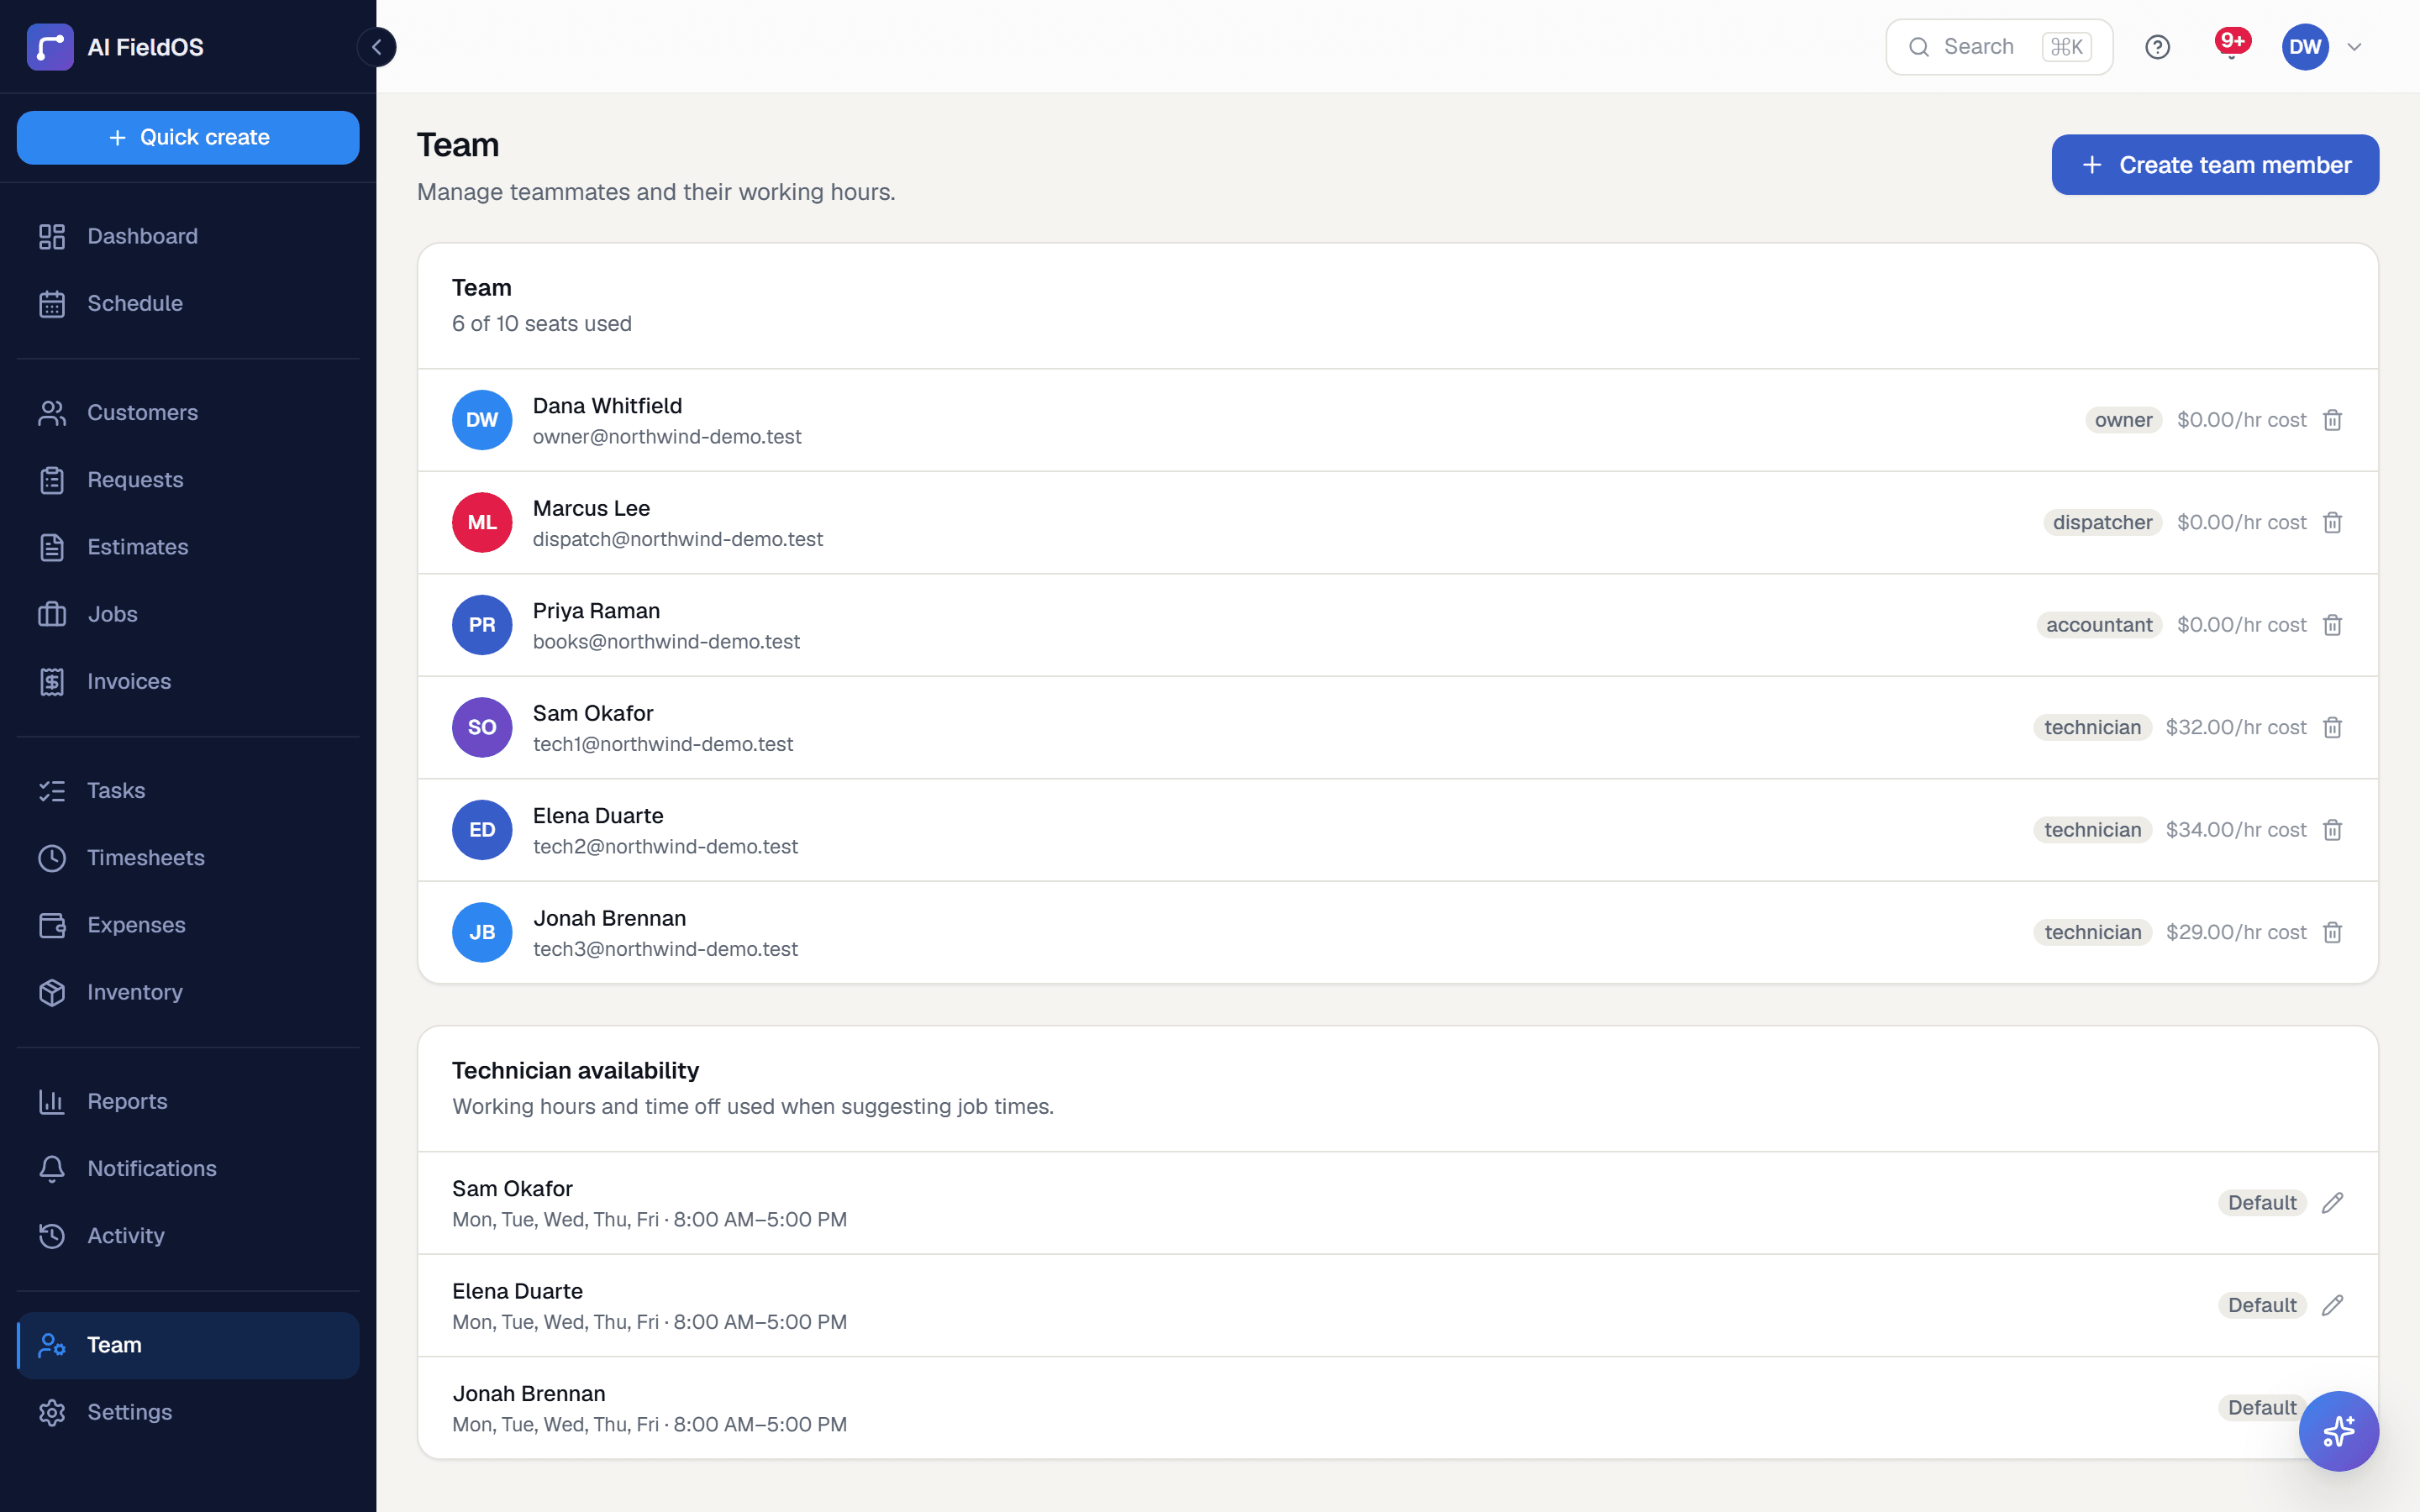
Task: Go to Invoices in the sidebar
Action: click(x=188, y=681)
